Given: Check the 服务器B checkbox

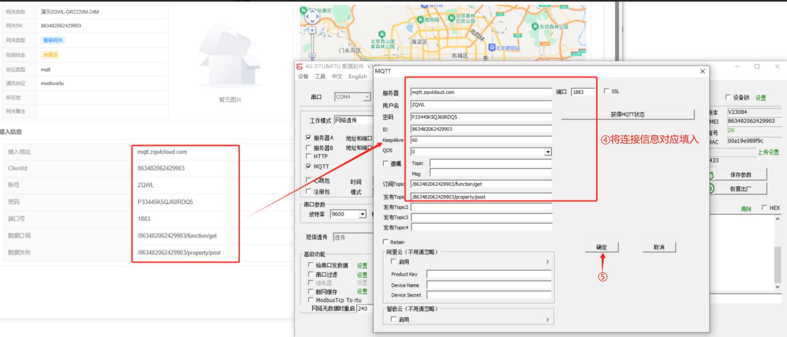Looking at the screenshot, I should pyautogui.click(x=309, y=148).
